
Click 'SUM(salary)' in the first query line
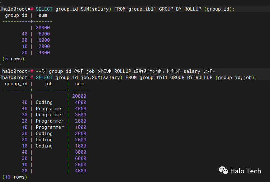(x=96, y=9)
